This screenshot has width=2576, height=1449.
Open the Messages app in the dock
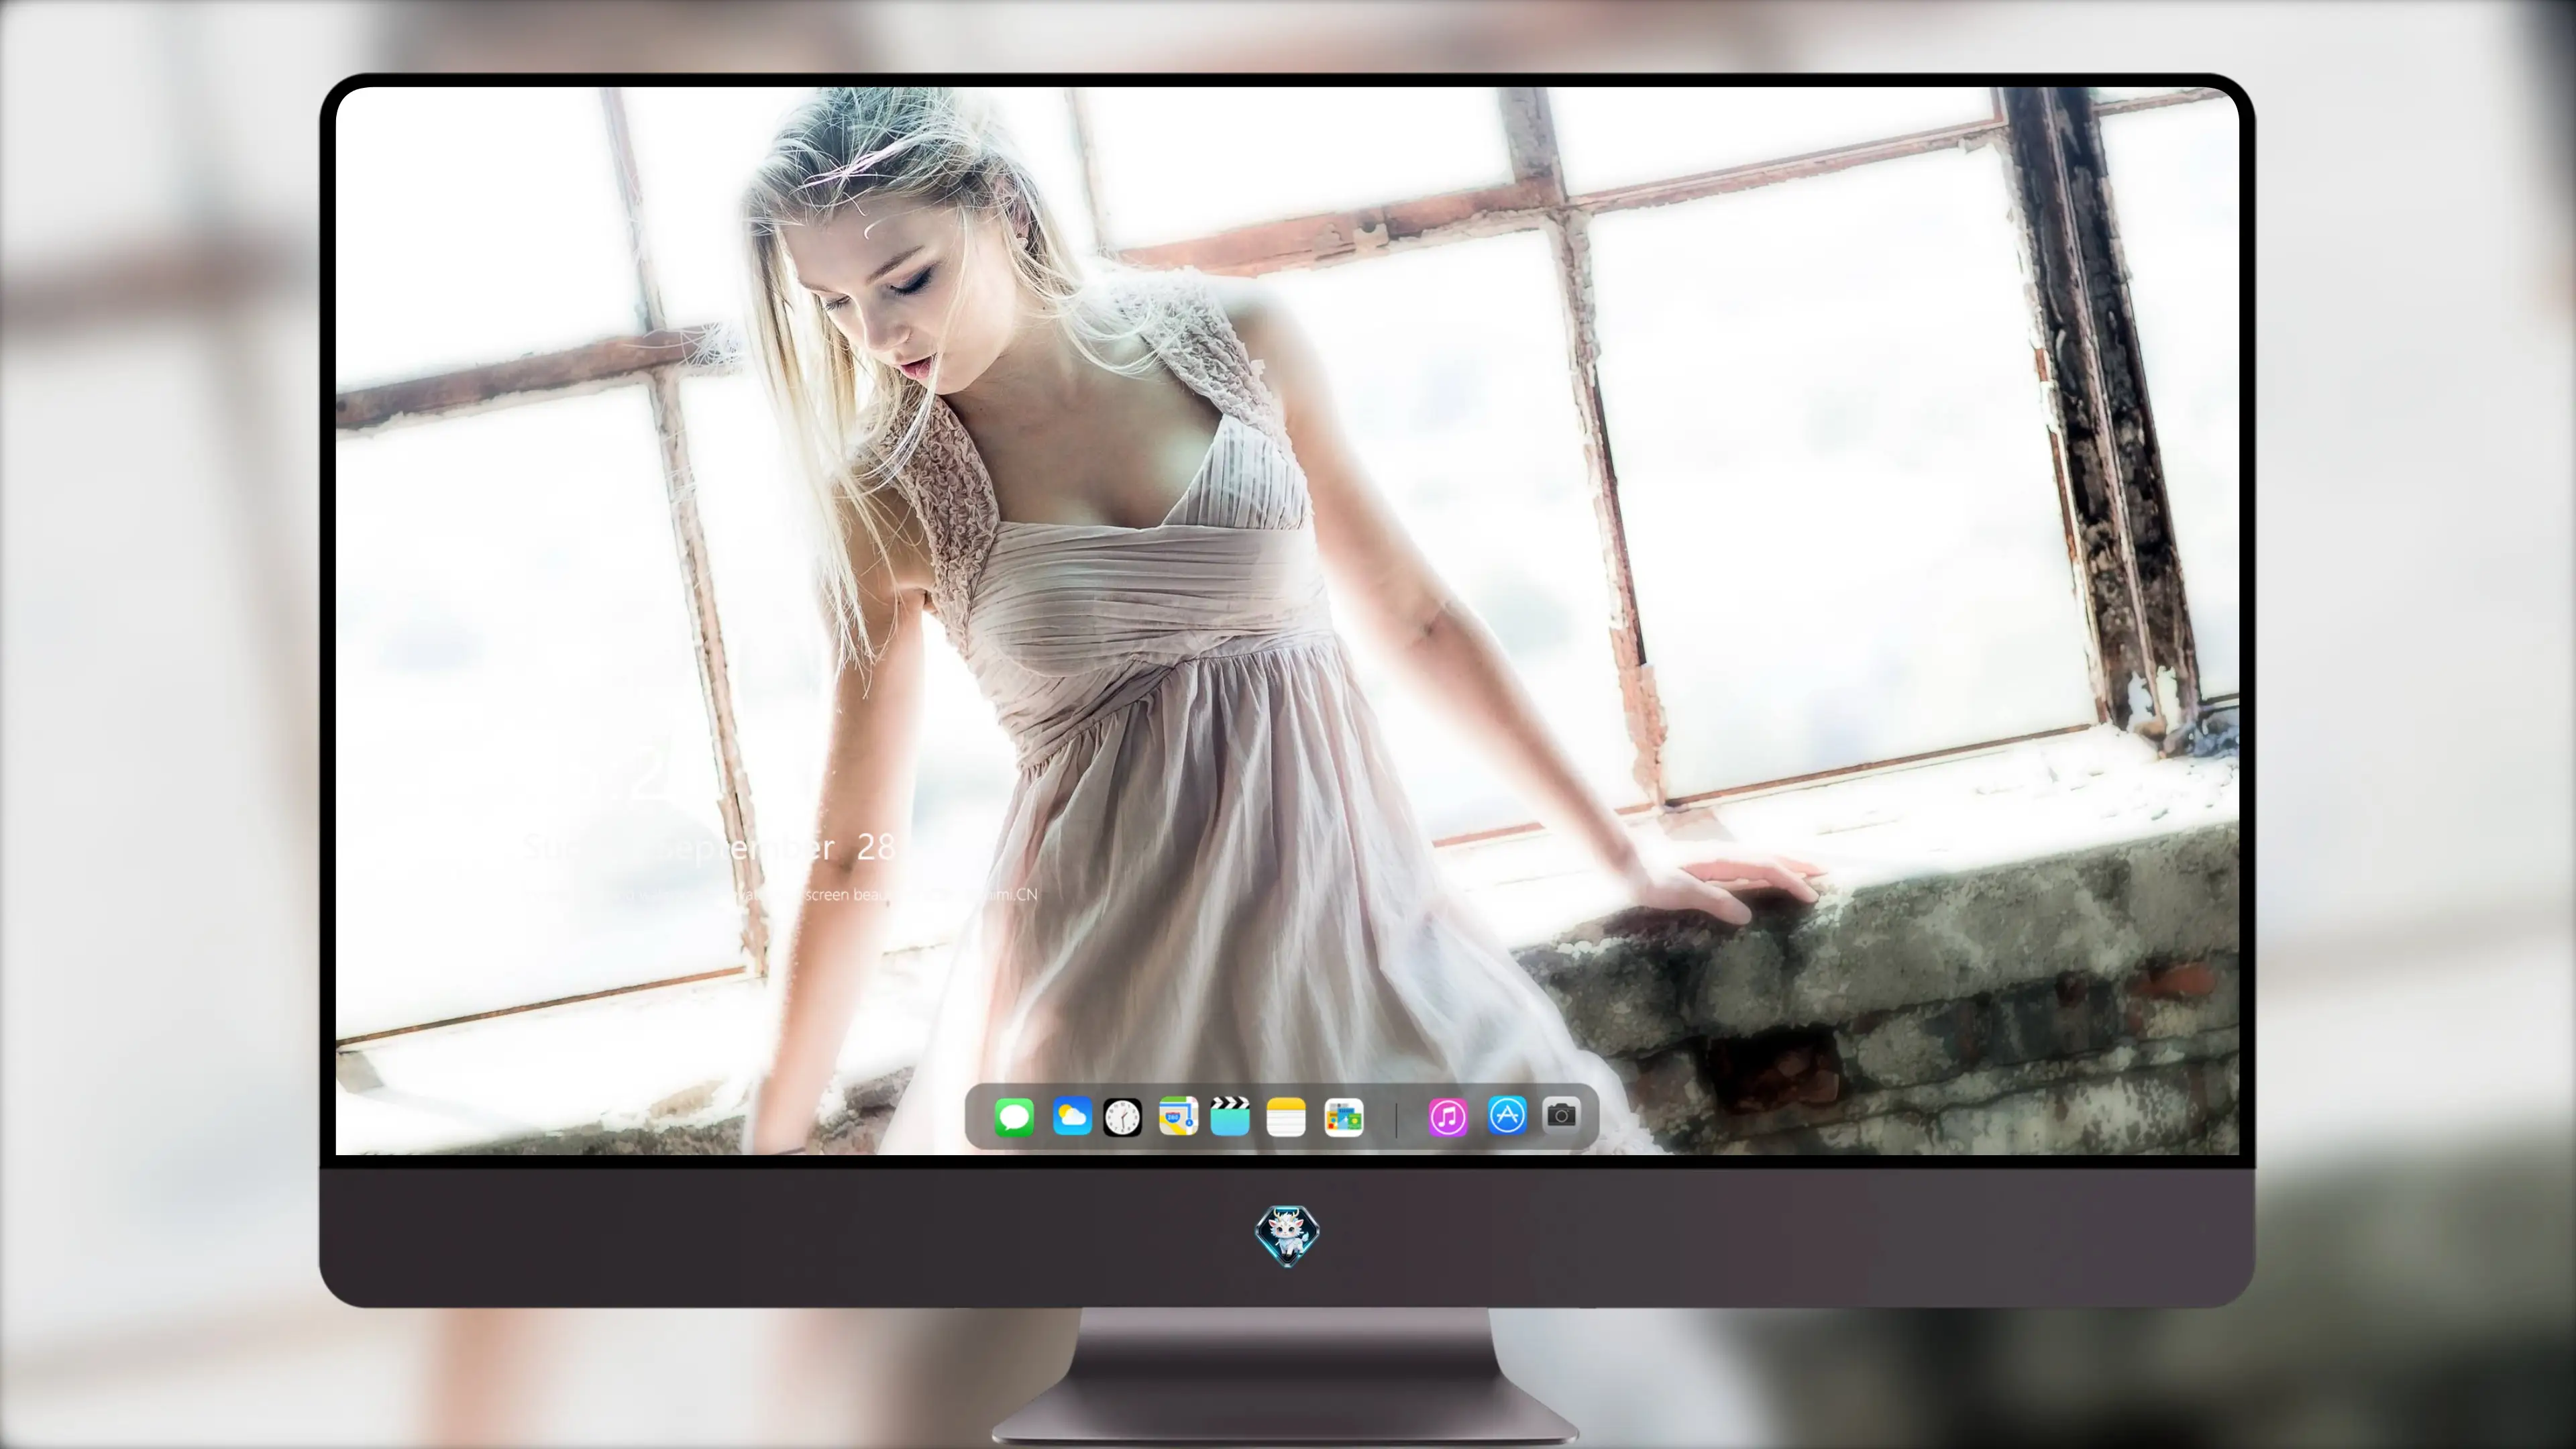point(1014,1117)
